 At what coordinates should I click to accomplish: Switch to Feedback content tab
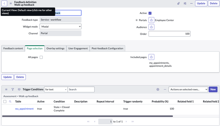point(13,48)
